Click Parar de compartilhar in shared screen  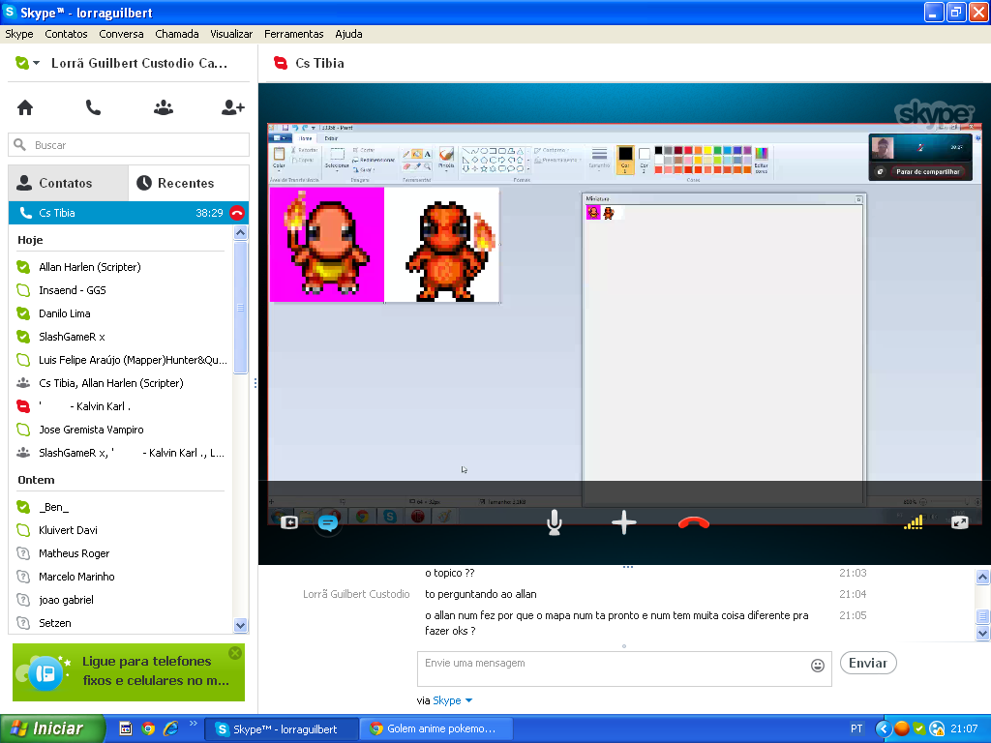point(927,171)
